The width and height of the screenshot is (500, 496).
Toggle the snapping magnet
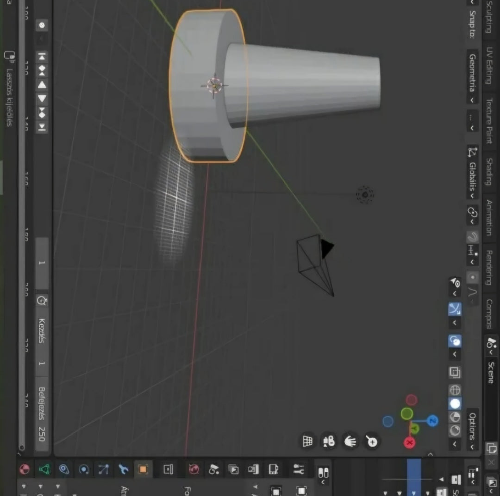(x=472, y=237)
